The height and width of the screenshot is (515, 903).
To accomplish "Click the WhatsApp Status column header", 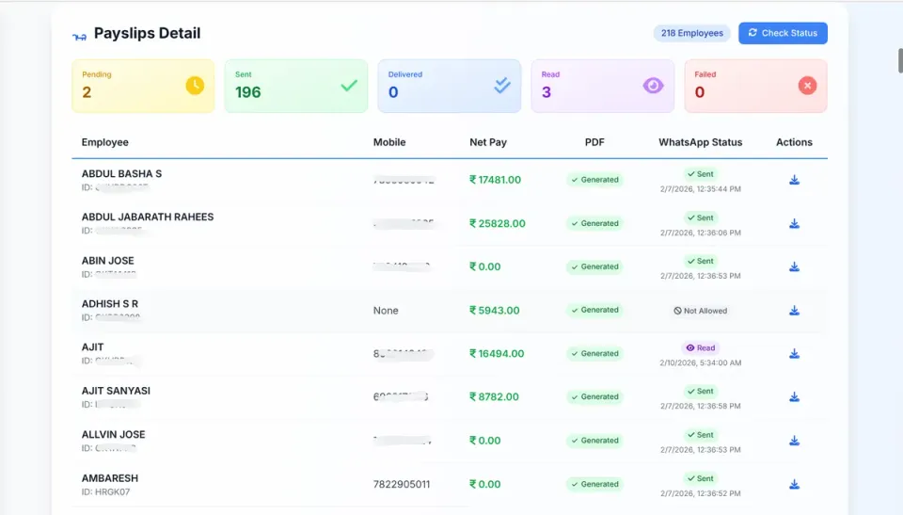I will point(700,142).
